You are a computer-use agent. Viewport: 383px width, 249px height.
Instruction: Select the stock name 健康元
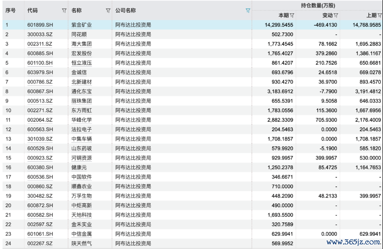79,168
